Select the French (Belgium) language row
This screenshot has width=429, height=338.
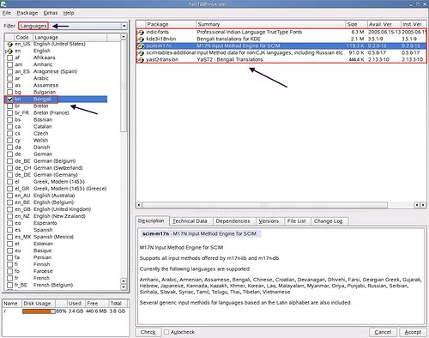[x=57, y=285]
